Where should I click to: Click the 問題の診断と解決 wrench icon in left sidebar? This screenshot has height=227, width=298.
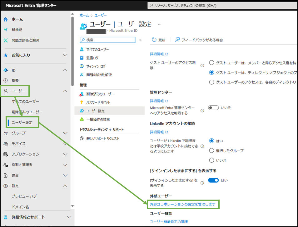pos(6,40)
